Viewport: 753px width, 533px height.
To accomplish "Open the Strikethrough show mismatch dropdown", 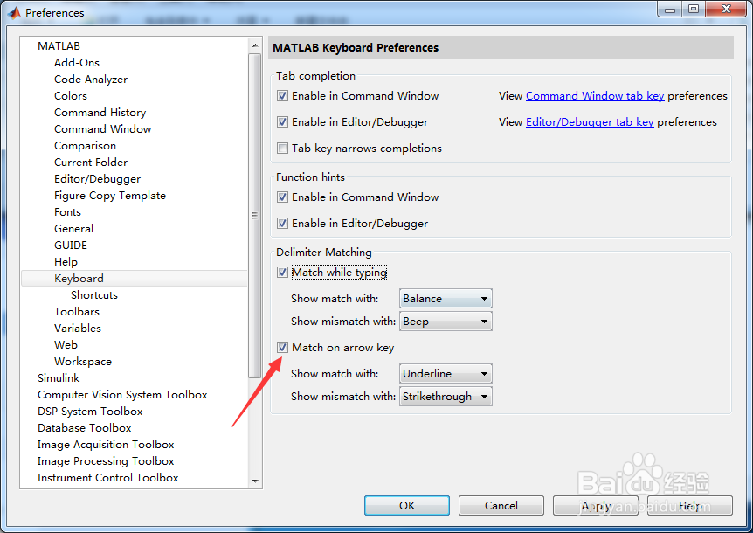I will [x=446, y=397].
